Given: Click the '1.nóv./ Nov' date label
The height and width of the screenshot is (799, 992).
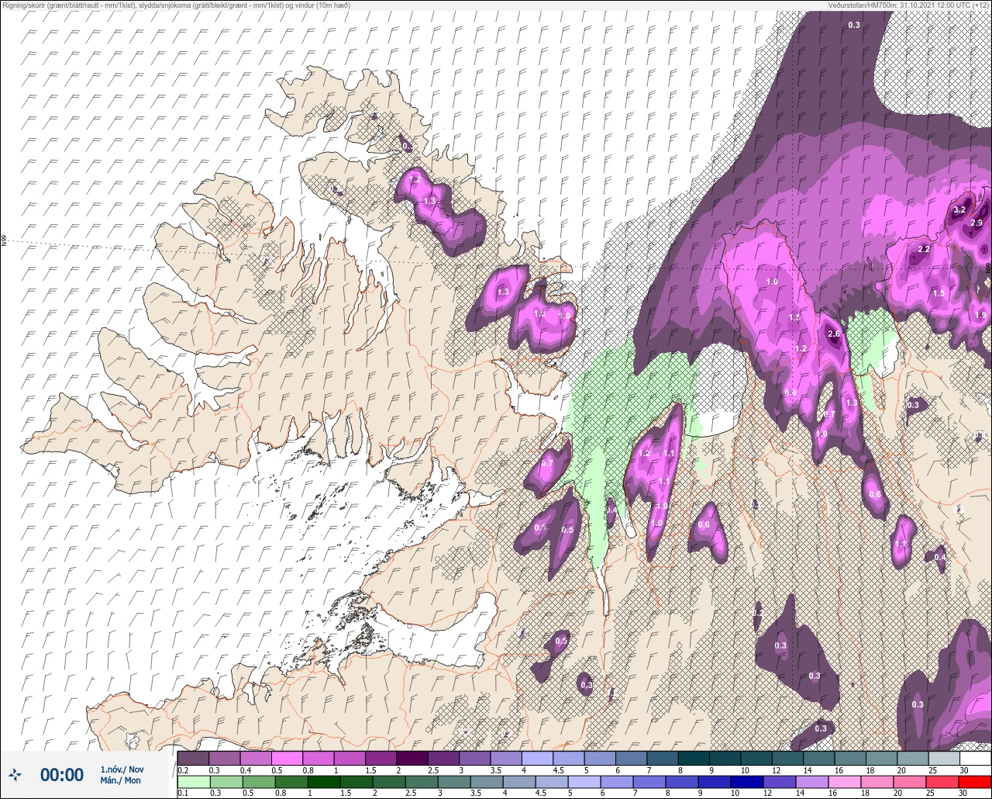Looking at the screenshot, I should click(121, 769).
